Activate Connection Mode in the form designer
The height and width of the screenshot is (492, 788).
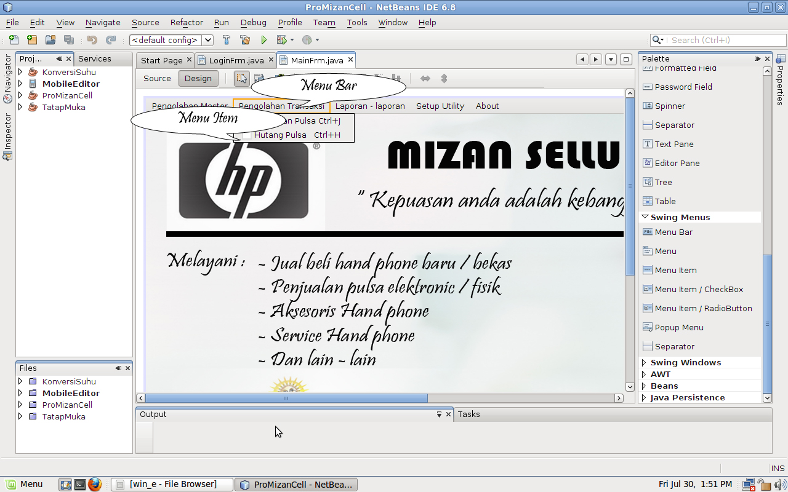(x=259, y=78)
